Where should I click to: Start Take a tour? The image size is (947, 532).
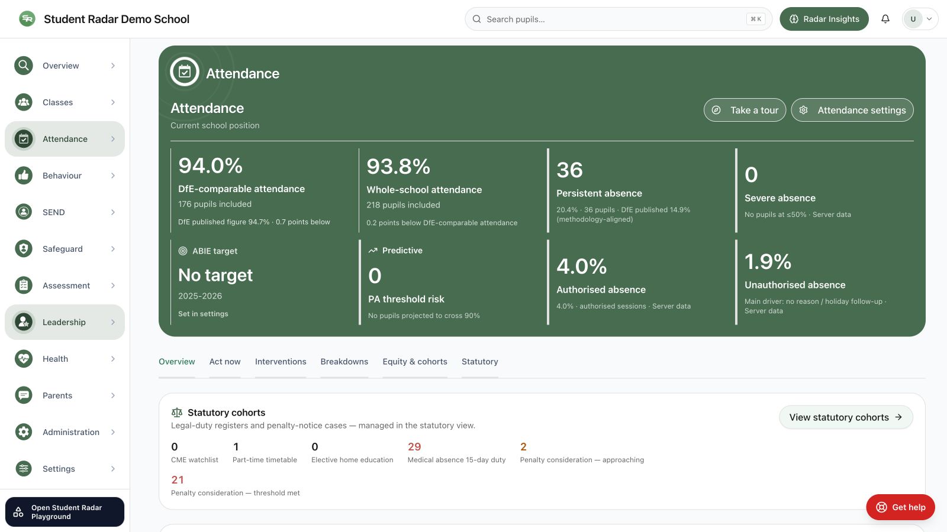click(x=745, y=110)
